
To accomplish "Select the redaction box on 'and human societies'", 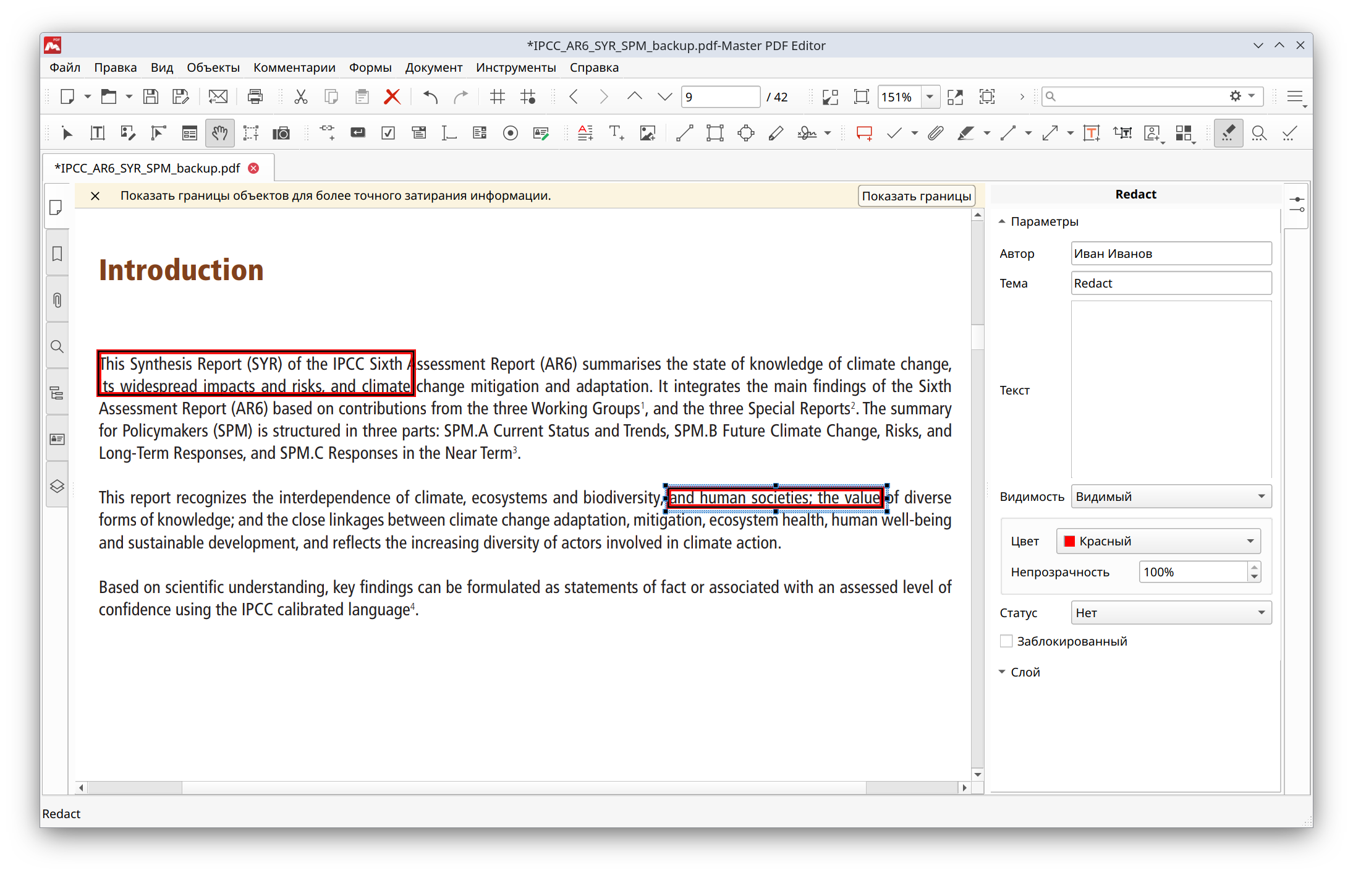I will [776, 498].
